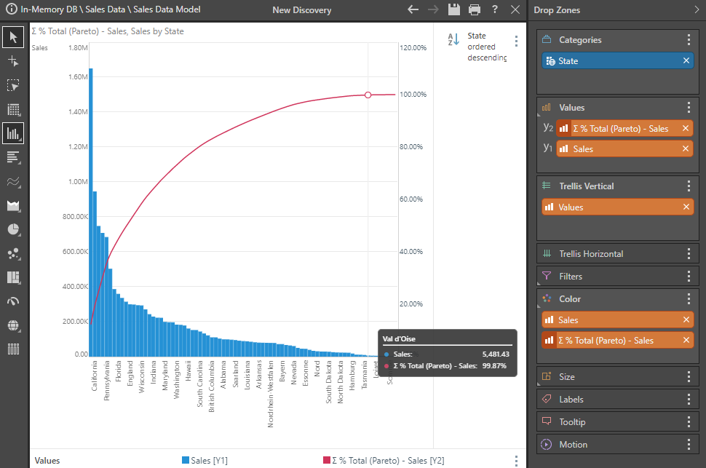This screenshot has width=706, height=468.
Task: Open the Filters zone three-dot menu
Action: point(689,277)
